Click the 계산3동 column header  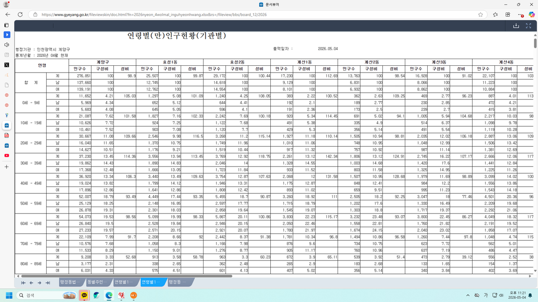click(439, 62)
